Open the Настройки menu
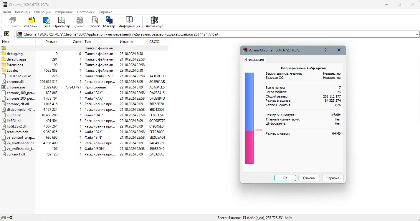 (x=86, y=12)
